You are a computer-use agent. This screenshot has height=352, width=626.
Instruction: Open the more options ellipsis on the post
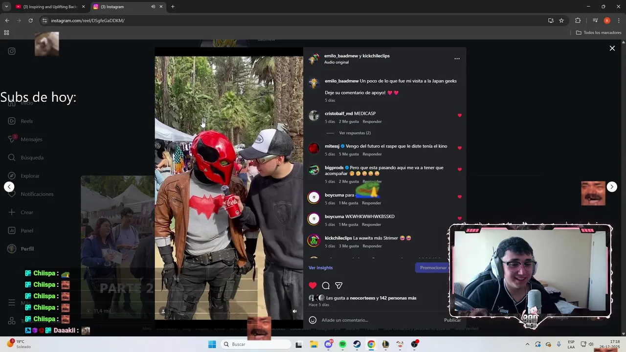tap(457, 59)
